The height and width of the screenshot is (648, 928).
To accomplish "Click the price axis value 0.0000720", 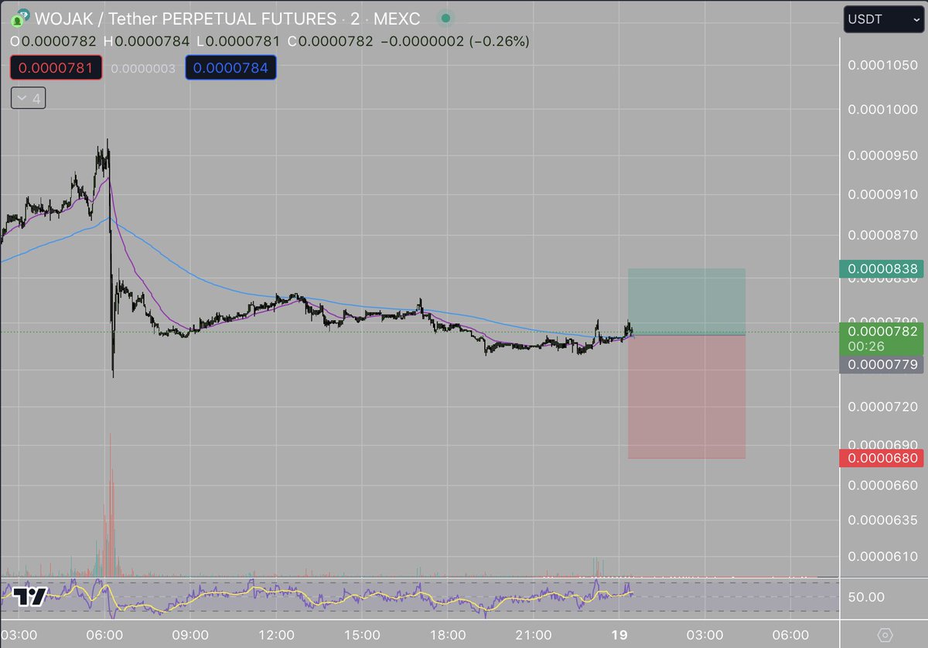I will pyautogui.click(x=882, y=407).
